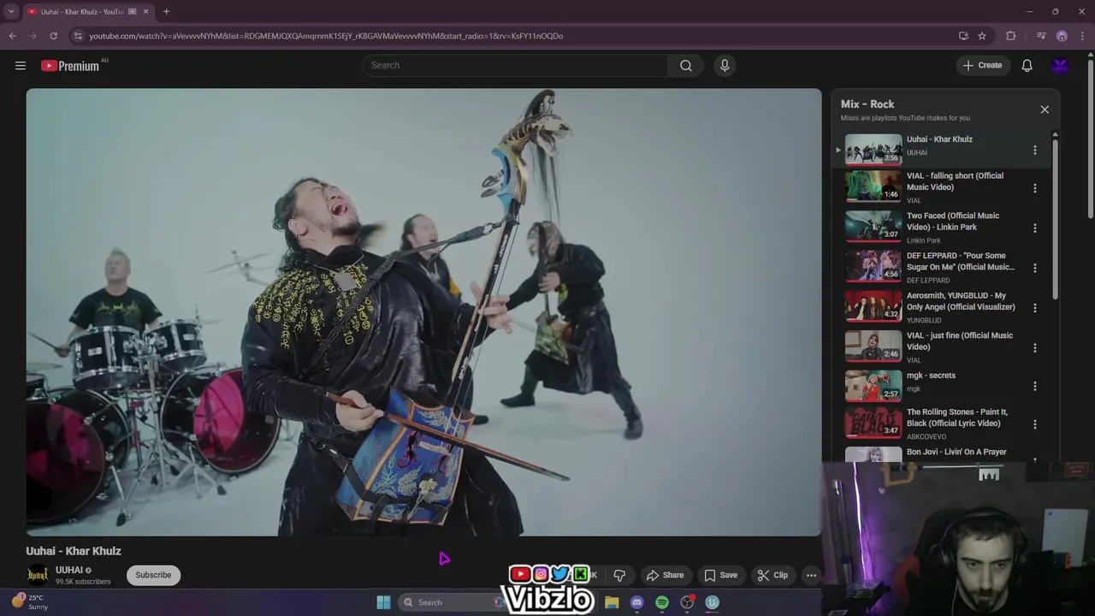Click the playlist panel scrollbar
This screenshot has height=616, width=1095.
(1055, 218)
